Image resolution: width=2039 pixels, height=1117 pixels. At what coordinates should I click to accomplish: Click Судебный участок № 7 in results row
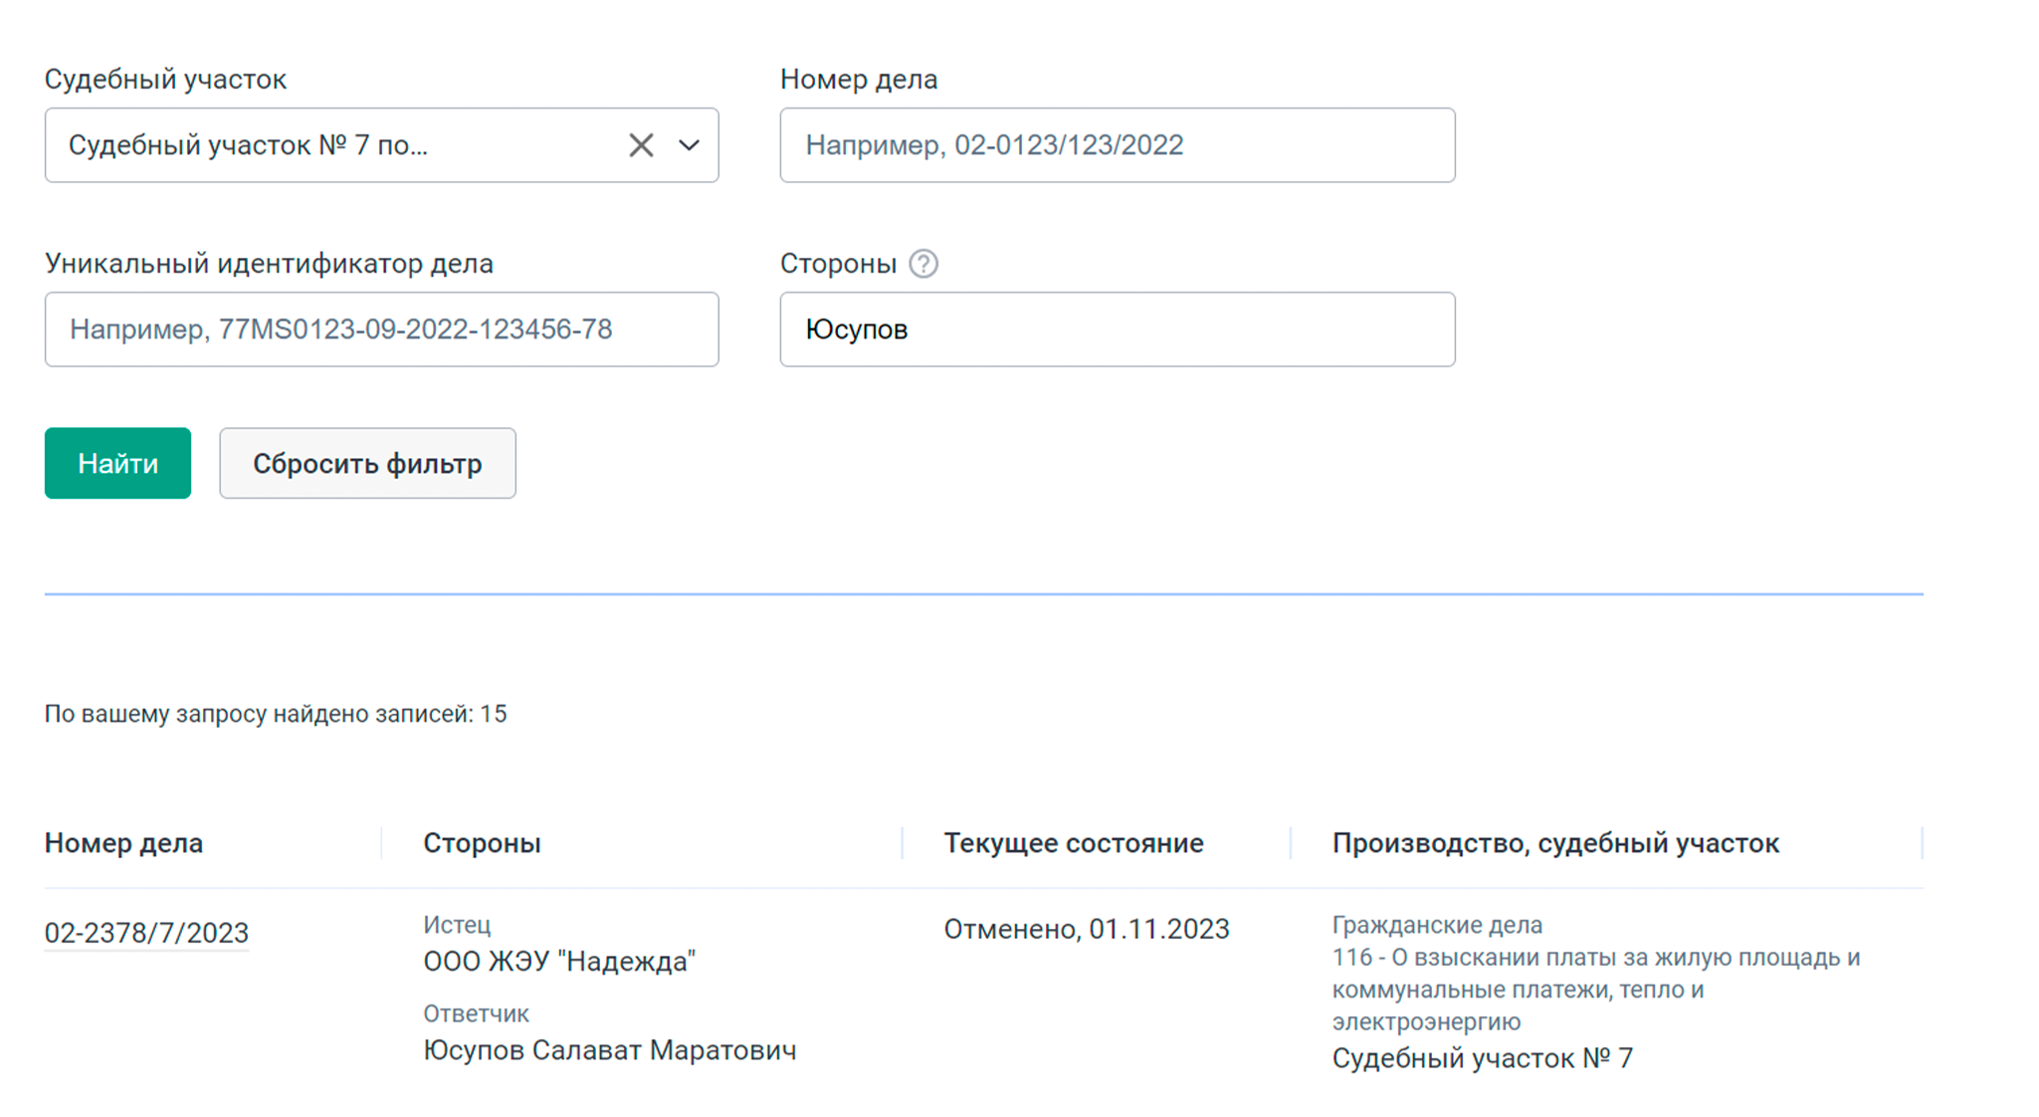(1483, 1058)
